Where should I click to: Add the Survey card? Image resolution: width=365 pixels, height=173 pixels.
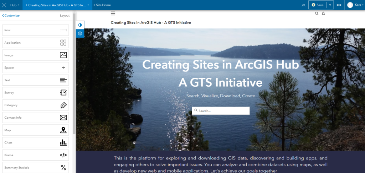[36, 92]
